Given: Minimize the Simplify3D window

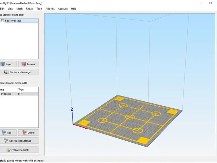Looking at the screenshot, I should click(201, 3).
